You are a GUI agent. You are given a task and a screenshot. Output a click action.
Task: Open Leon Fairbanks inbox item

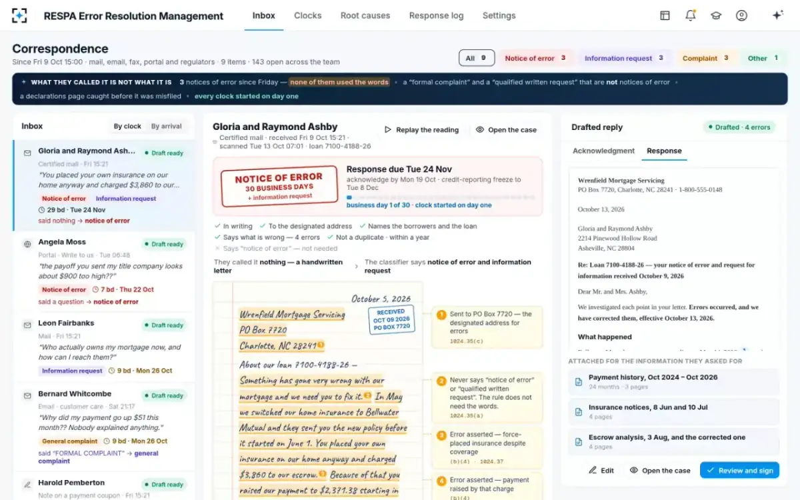pos(104,349)
